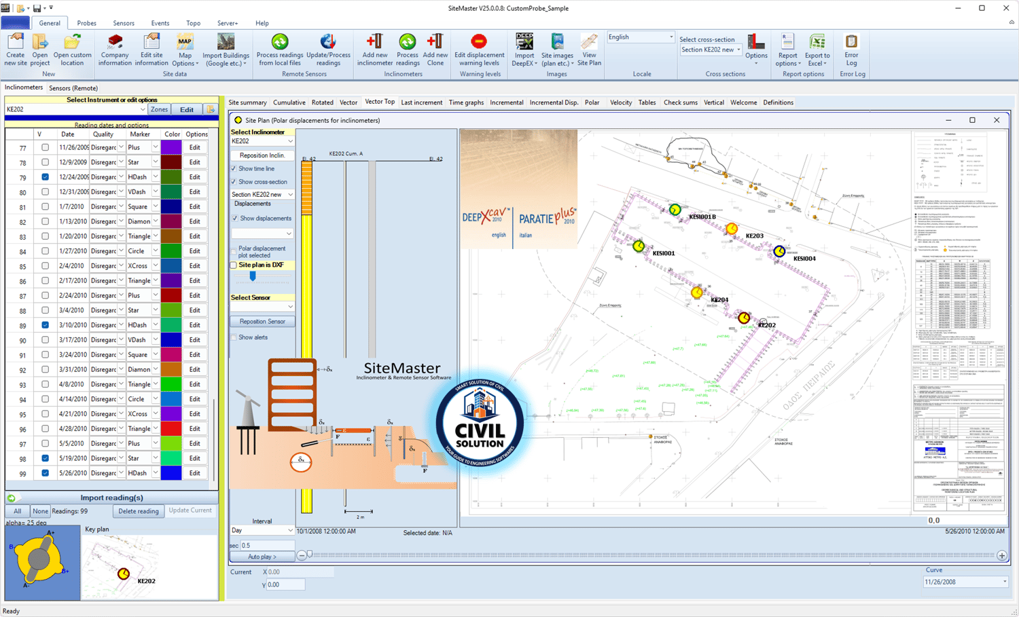Uncheck reading row 89 checkbox
This screenshot has height=617, width=1019.
[x=45, y=325]
